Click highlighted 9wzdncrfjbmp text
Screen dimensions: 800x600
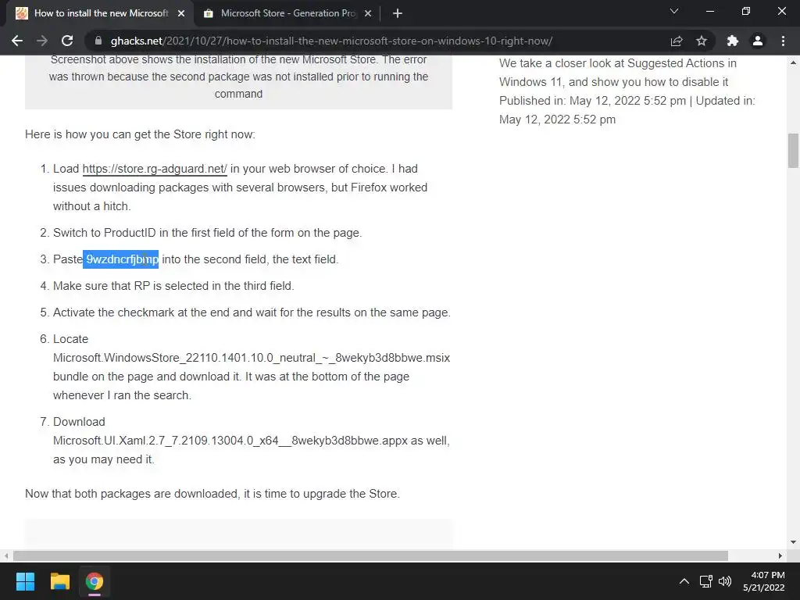coord(121,259)
